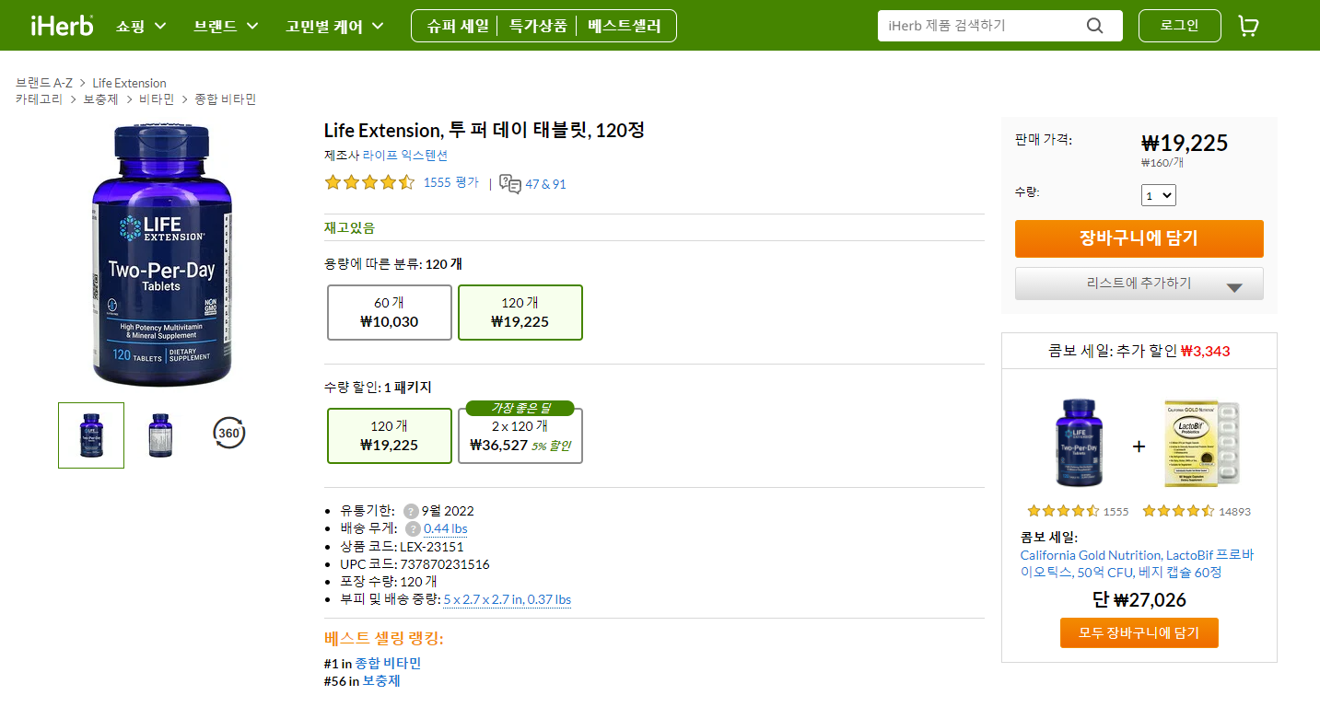Click the search magnifier icon
Viewport: 1320px width, 707px height.
pos(1094,26)
